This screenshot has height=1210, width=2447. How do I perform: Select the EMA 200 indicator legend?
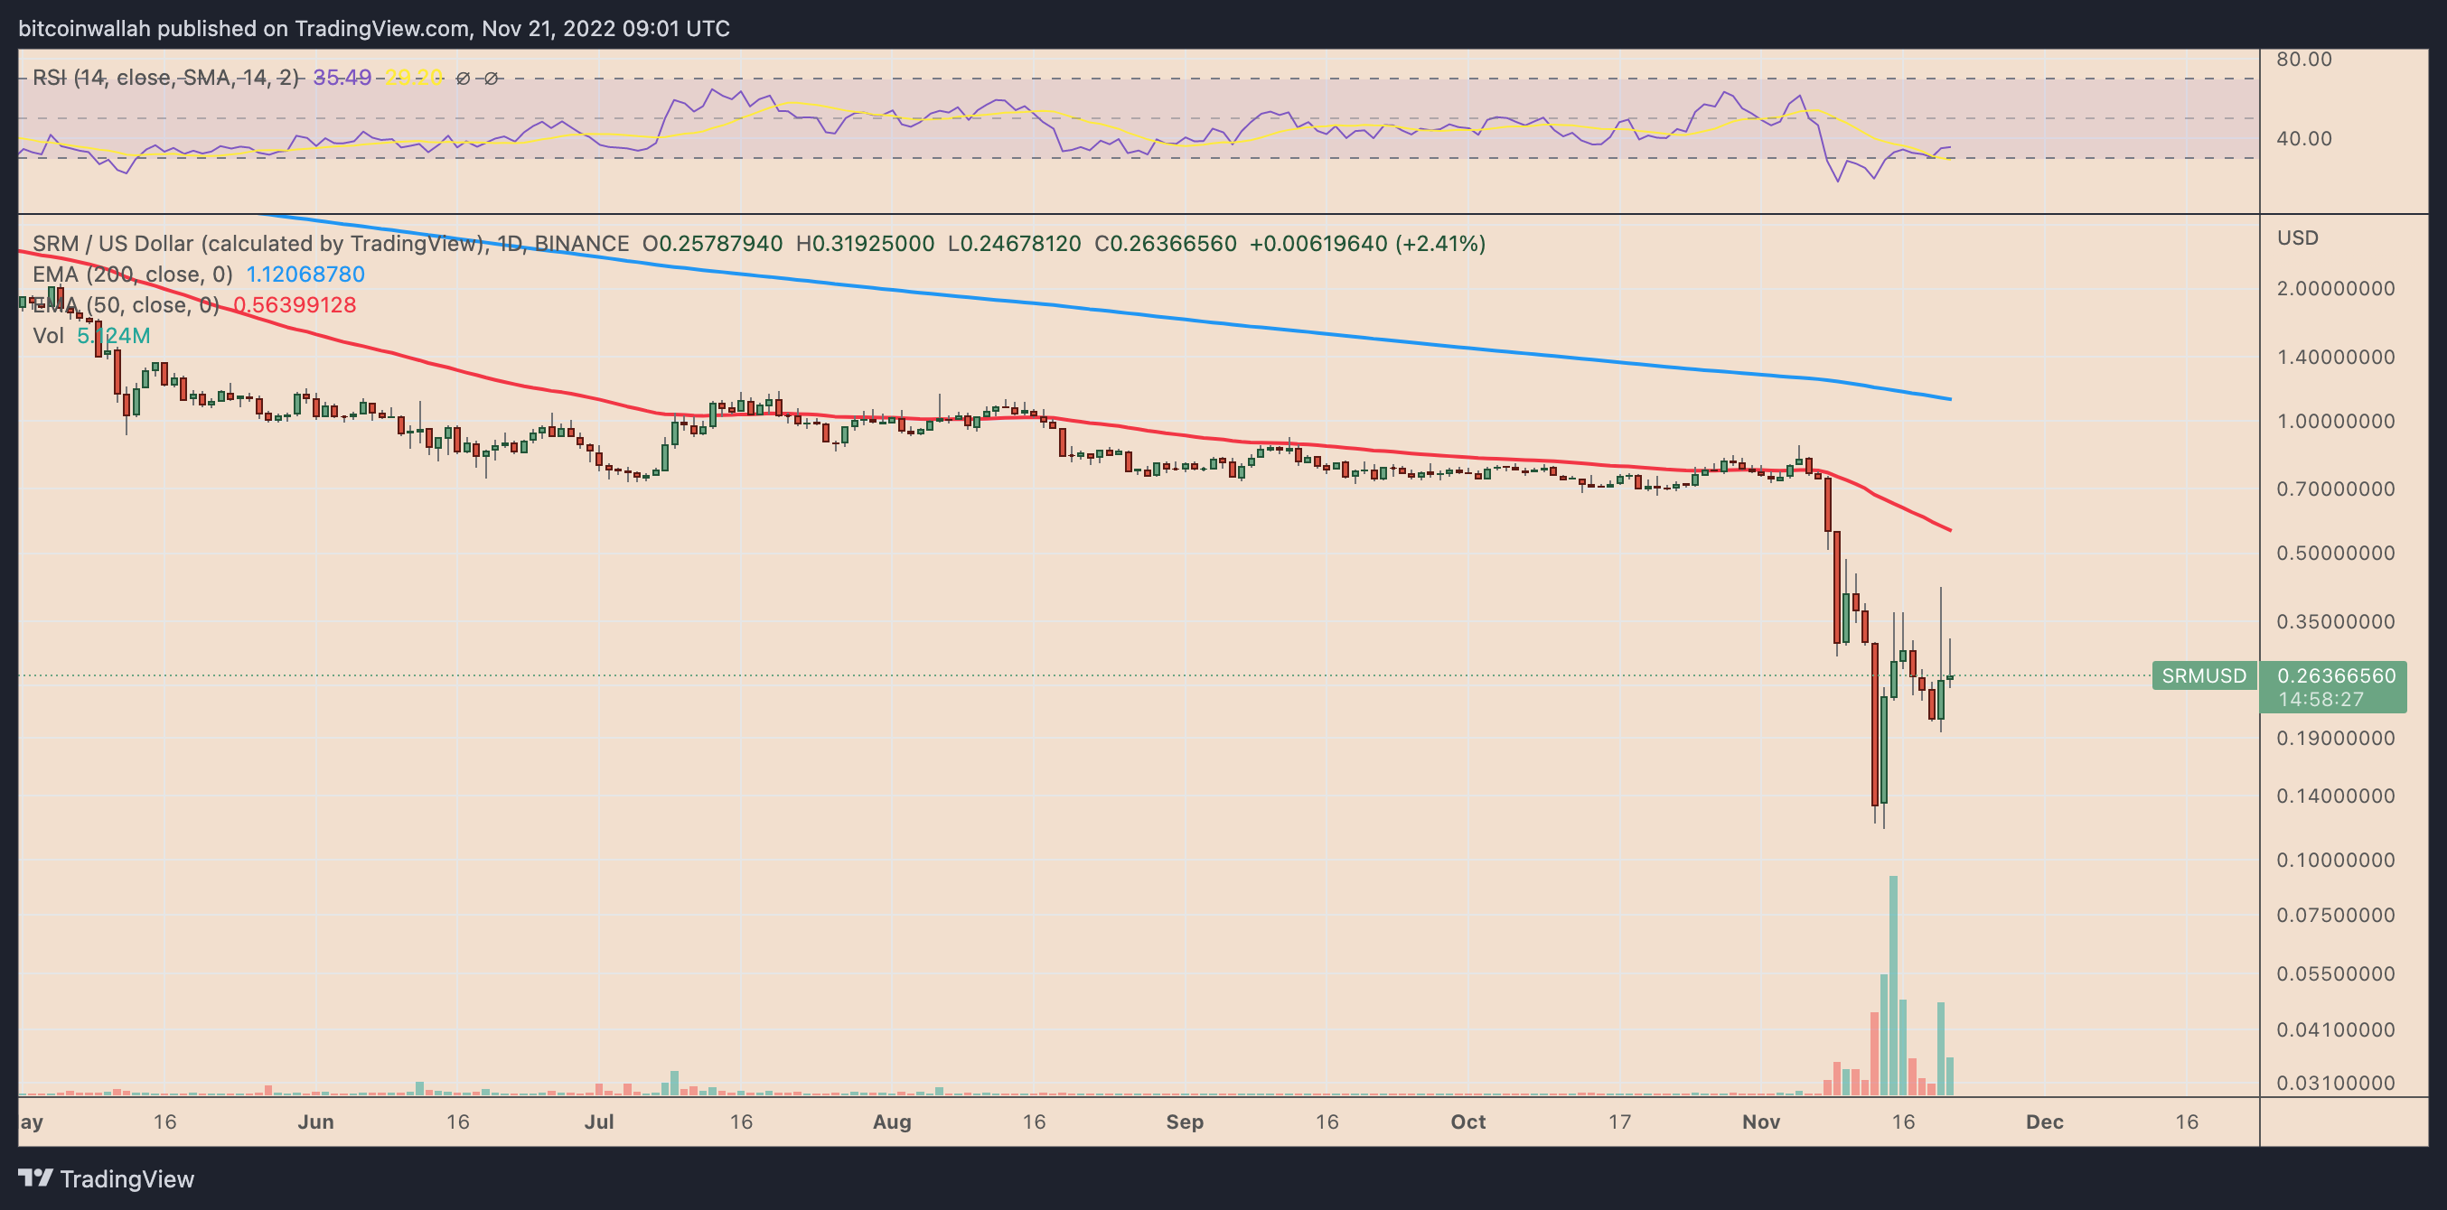[x=132, y=275]
